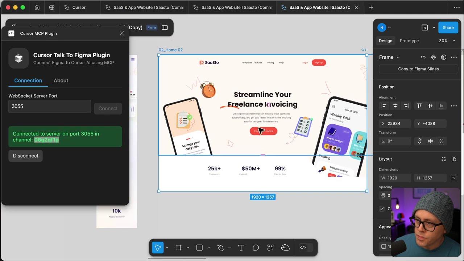Switch to the Prototype tab
This screenshot has height=261, width=464.
(x=409, y=41)
